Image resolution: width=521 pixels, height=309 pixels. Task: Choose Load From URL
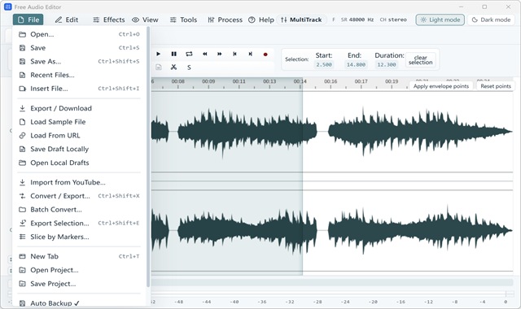(x=79, y=136)
